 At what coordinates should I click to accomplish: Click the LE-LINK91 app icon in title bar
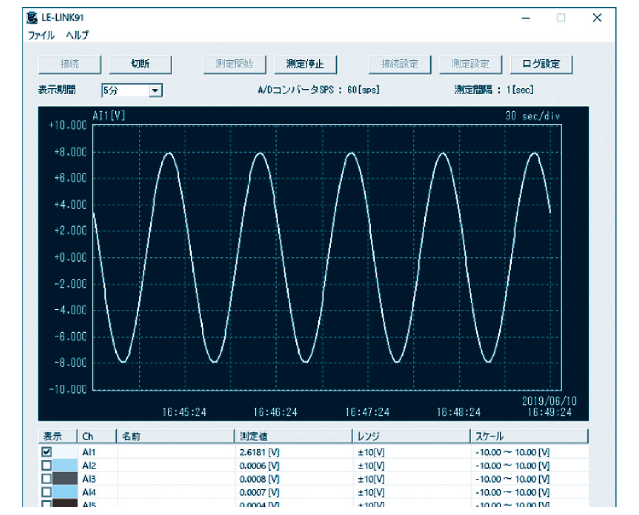click(x=32, y=17)
